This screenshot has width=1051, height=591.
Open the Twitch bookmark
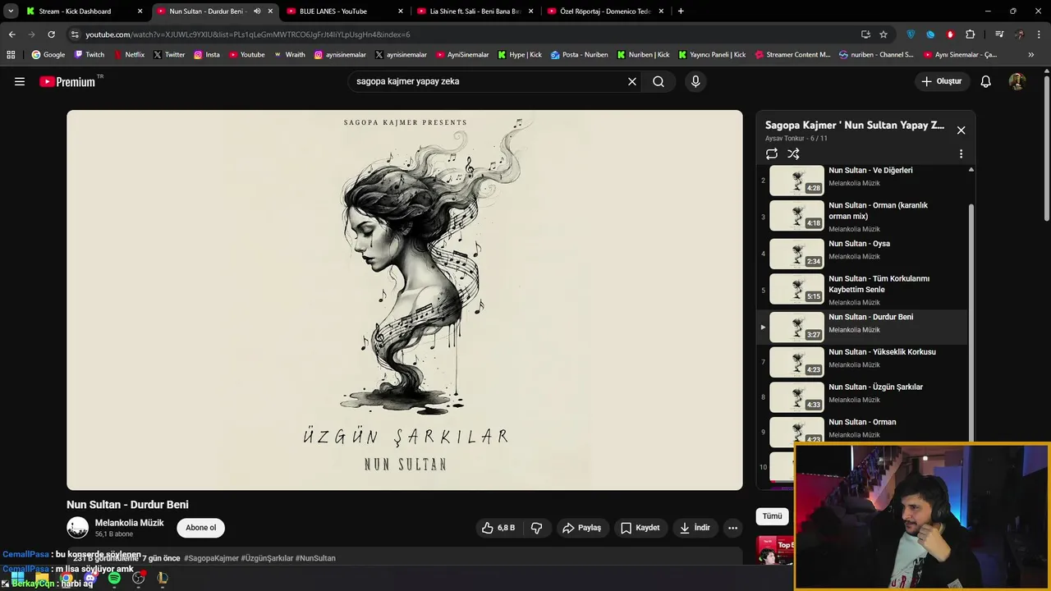click(89, 55)
